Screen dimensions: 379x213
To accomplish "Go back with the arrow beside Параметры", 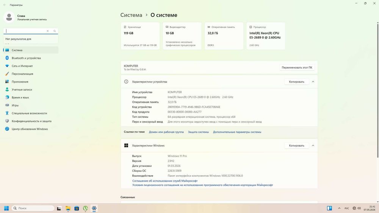I will [5, 5].
